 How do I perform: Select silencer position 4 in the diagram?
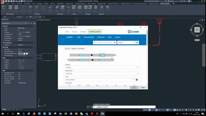[x=102, y=60]
